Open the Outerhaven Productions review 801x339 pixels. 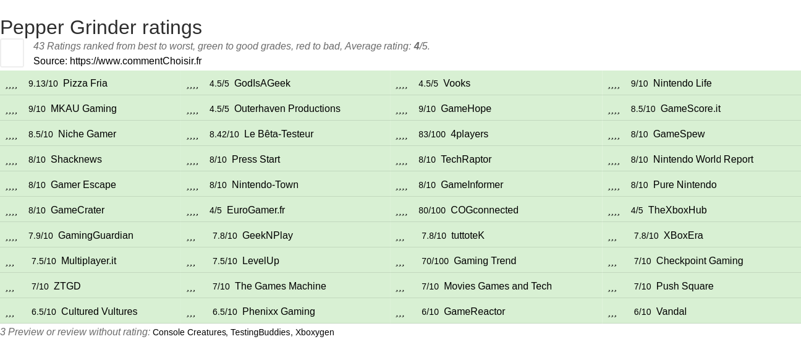[287, 109]
